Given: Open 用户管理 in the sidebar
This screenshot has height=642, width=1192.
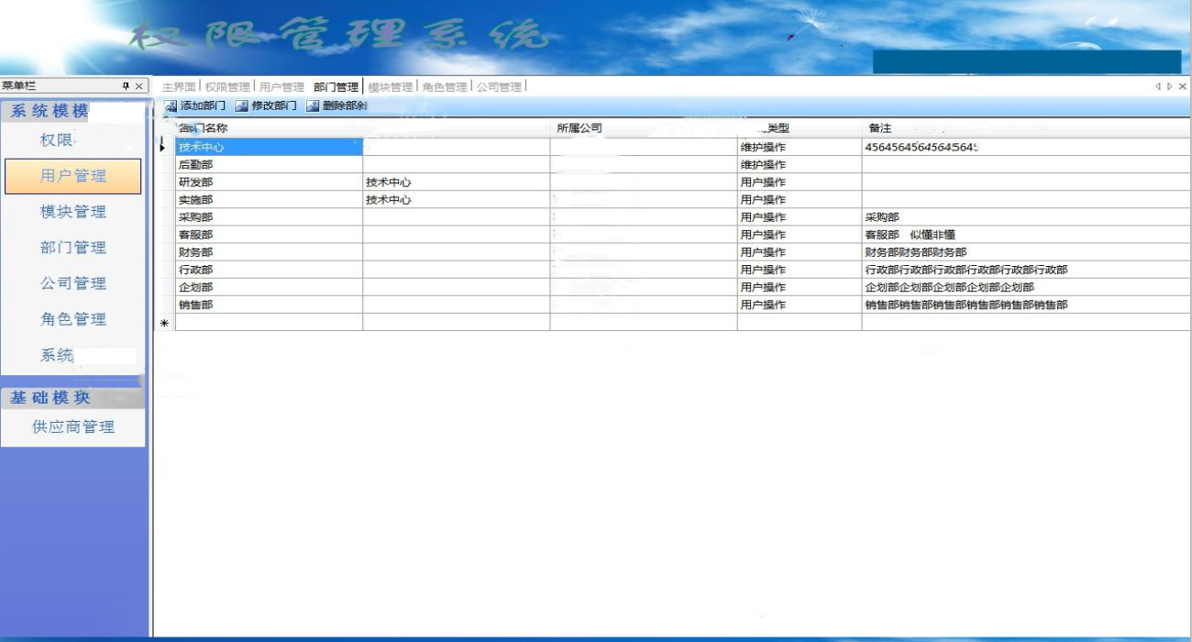Looking at the screenshot, I should tap(72, 176).
